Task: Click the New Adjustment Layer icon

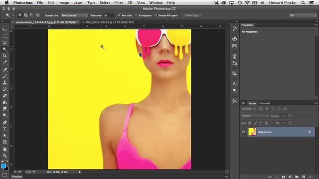Action: click(290, 177)
